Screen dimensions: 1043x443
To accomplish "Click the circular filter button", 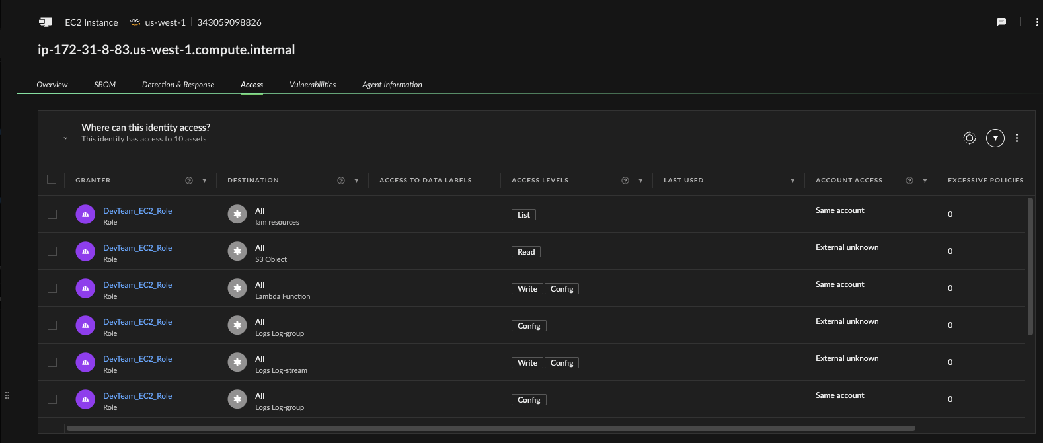I will pyautogui.click(x=995, y=138).
